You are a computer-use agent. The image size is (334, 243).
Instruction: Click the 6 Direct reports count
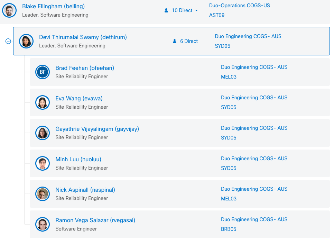[185, 41]
